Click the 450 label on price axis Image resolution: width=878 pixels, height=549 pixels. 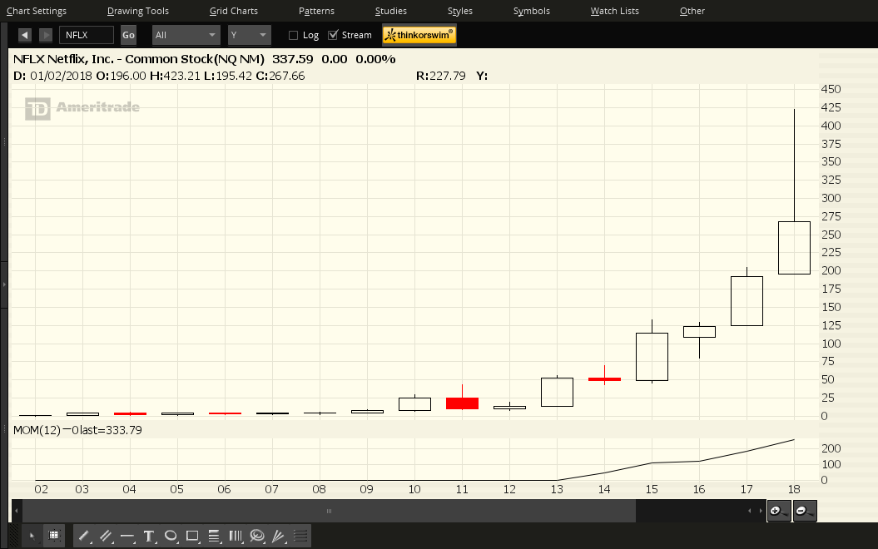coord(831,89)
